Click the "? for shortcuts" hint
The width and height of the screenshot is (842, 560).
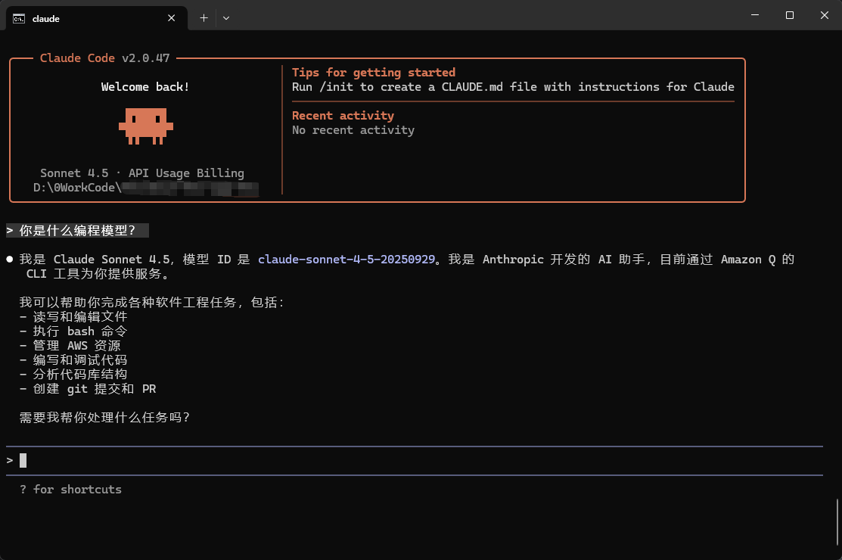coord(70,489)
